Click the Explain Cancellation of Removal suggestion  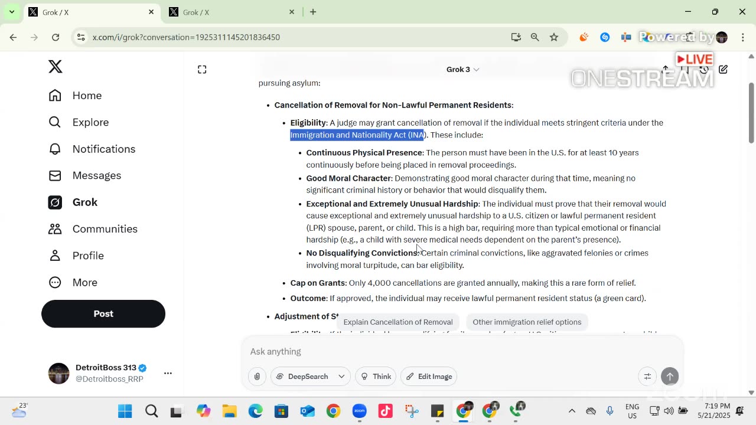tap(398, 322)
